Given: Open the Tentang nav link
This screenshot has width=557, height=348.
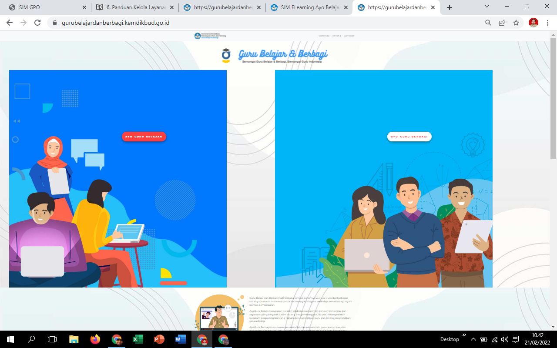Looking at the screenshot, I should tap(336, 36).
